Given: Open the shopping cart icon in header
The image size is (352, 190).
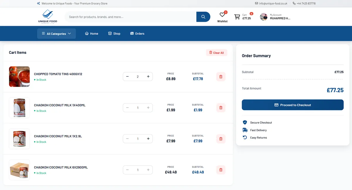Looking at the screenshot, I should (237, 17).
